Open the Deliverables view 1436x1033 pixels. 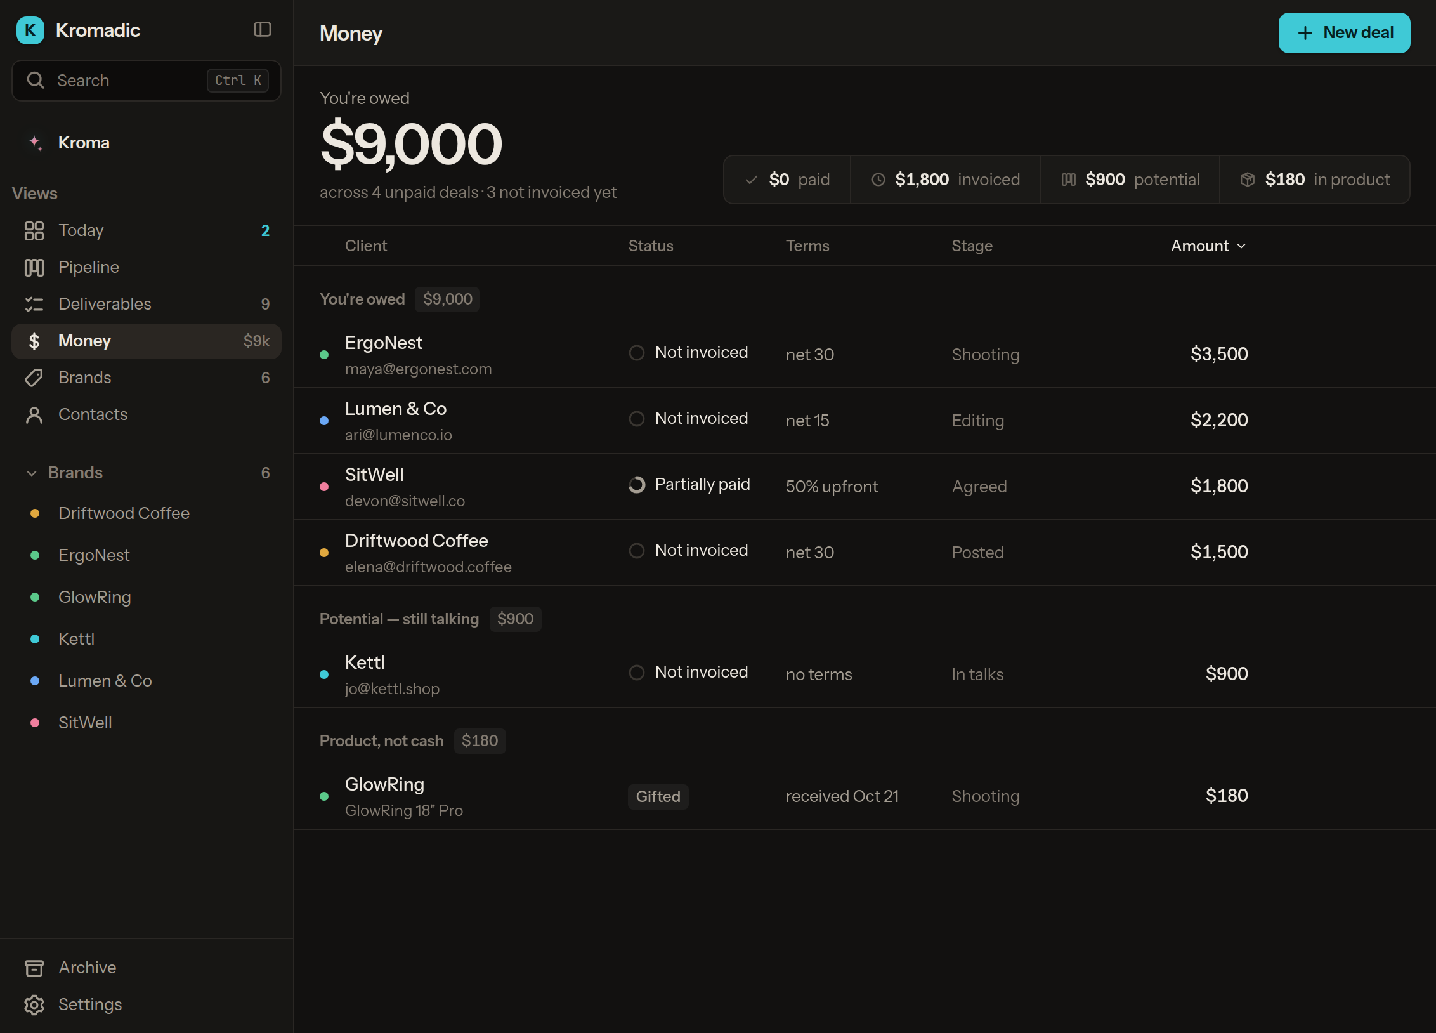click(147, 304)
